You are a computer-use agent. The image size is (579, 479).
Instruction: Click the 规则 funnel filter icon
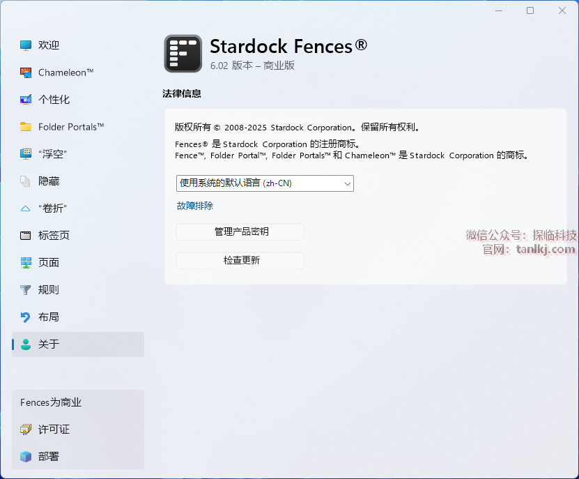click(26, 290)
